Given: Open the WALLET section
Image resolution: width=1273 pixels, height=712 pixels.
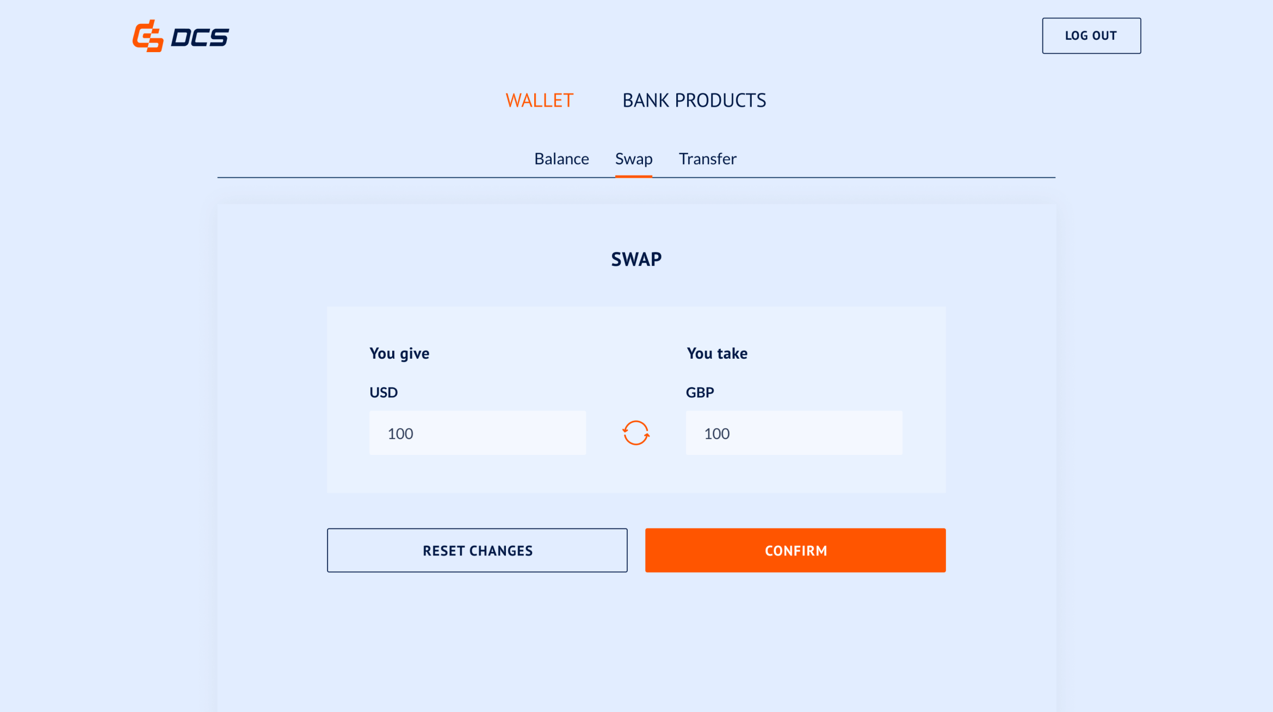Looking at the screenshot, I should pos(539,101).
